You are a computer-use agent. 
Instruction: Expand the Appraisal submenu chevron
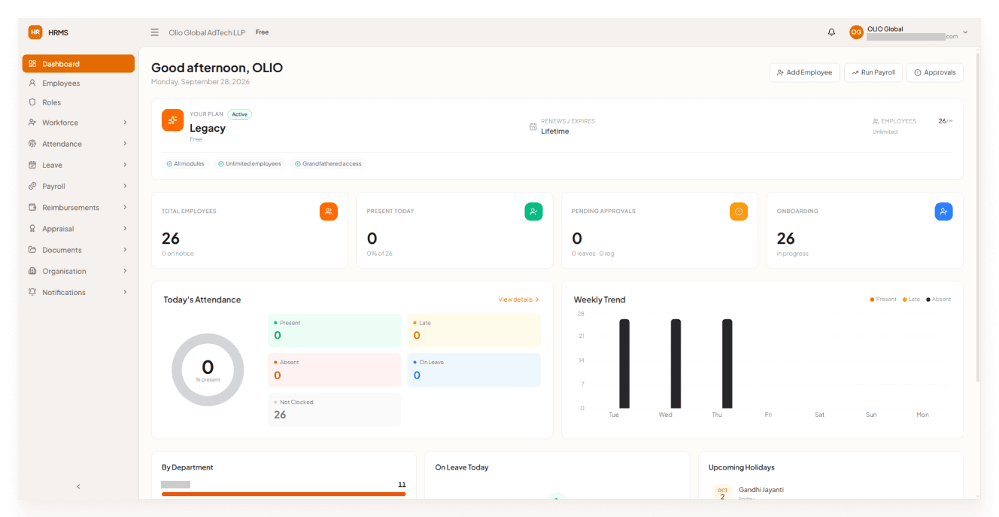[125, 229]
